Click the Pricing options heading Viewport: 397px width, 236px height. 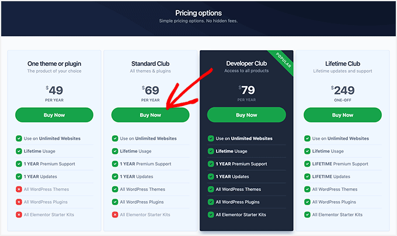coord(198,13)
